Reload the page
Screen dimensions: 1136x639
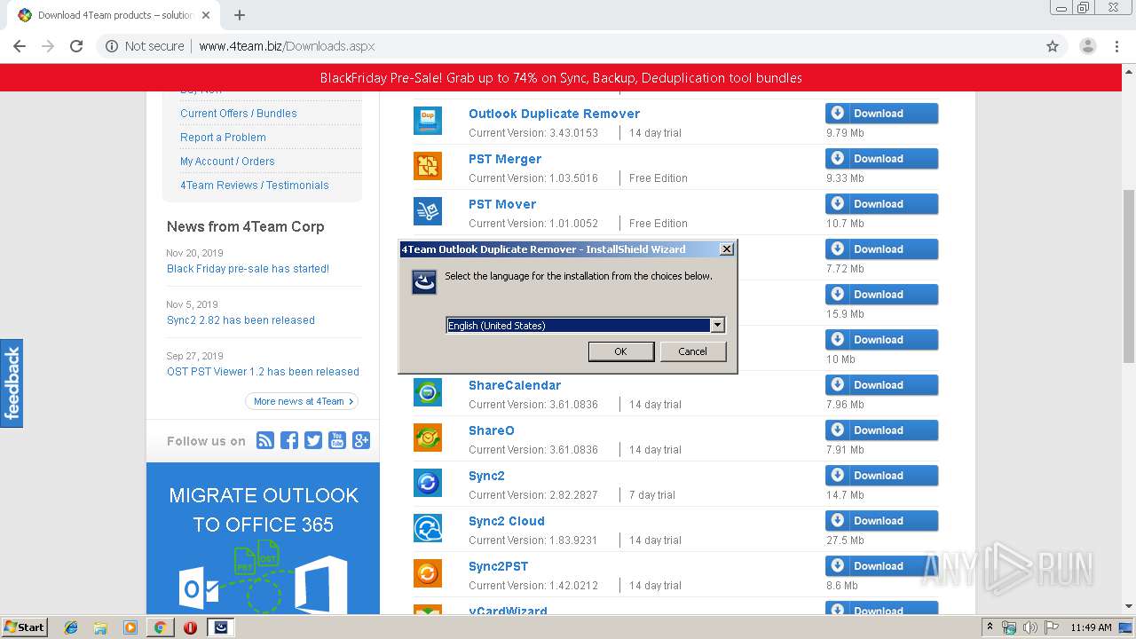(x=76, y=46)
